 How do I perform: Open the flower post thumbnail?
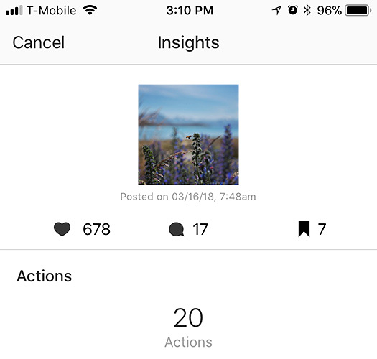pos(188,135)
